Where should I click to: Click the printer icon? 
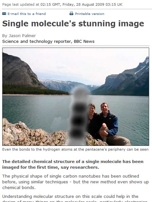pyautogui.click(x=71, y=14)
